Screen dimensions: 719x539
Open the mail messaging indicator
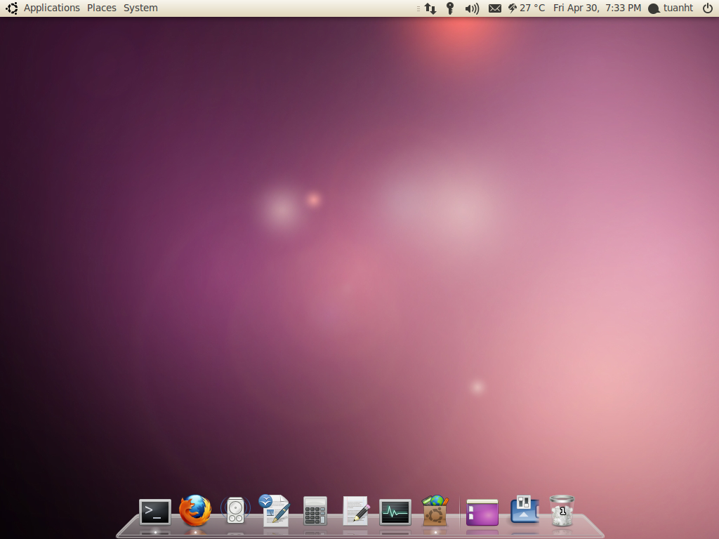[x=495, y=8]
